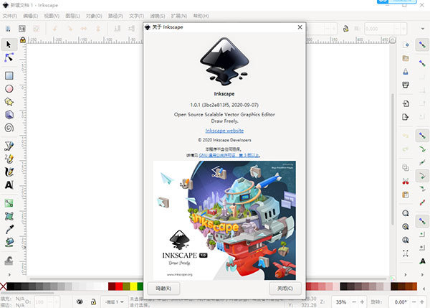
Task: Click the 0.00° rotation input field
Action: pyautogui.click(x=400, y=302)
